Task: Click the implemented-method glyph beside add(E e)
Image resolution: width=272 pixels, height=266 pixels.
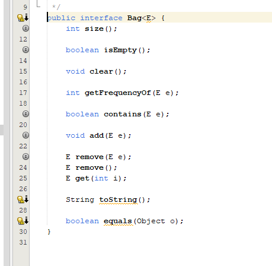Action: (25, 135)
